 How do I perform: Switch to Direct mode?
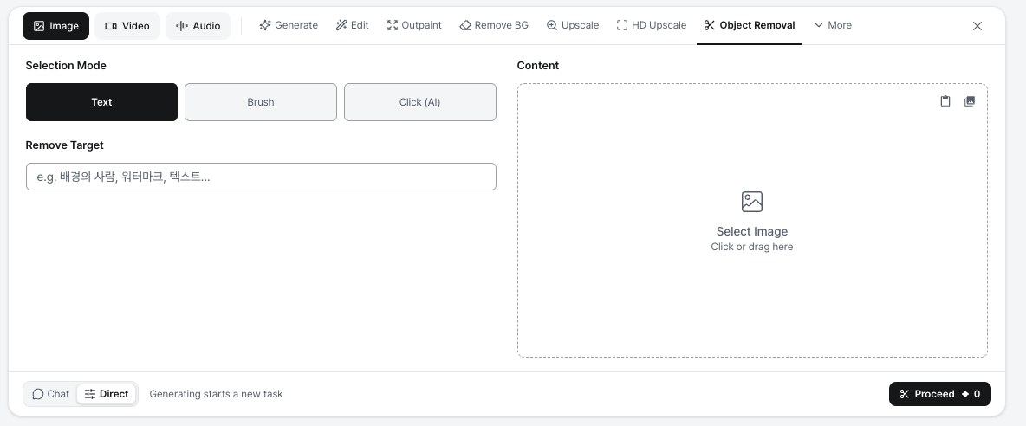[x=107, y=394]
